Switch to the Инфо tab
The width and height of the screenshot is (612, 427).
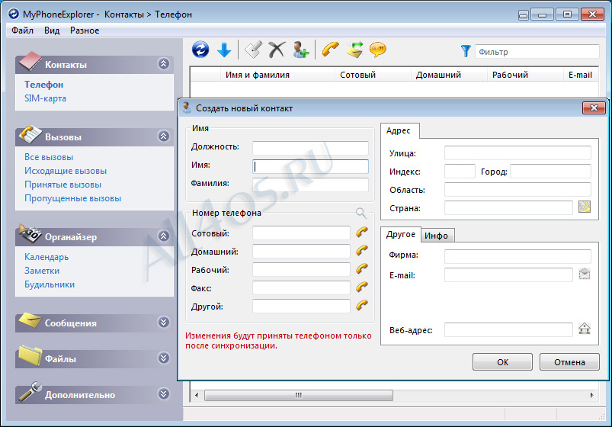pyautogui.click(x=437, y=236)
